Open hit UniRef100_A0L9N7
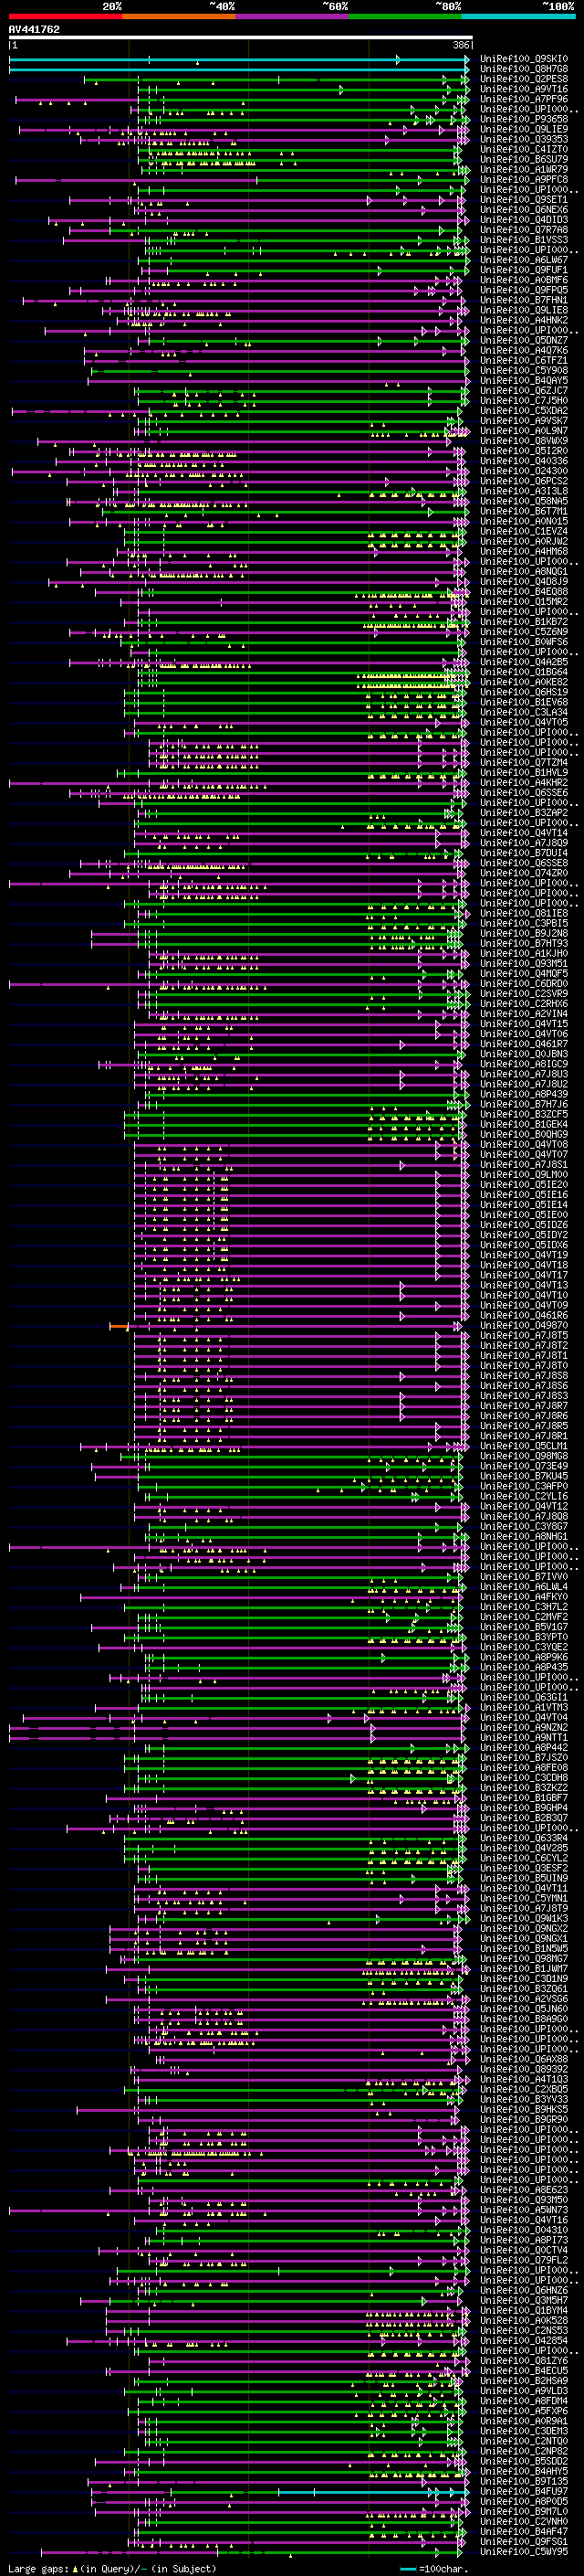The height and width of the screenshot is (2576, 584). click(x=524, y=431)
